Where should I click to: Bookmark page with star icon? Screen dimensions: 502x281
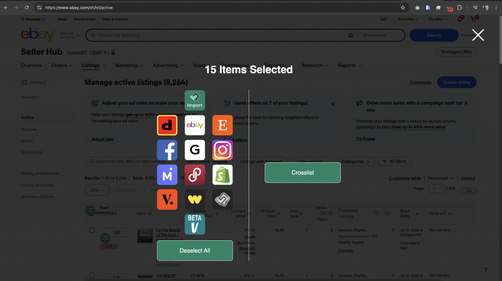coord(403,8)
